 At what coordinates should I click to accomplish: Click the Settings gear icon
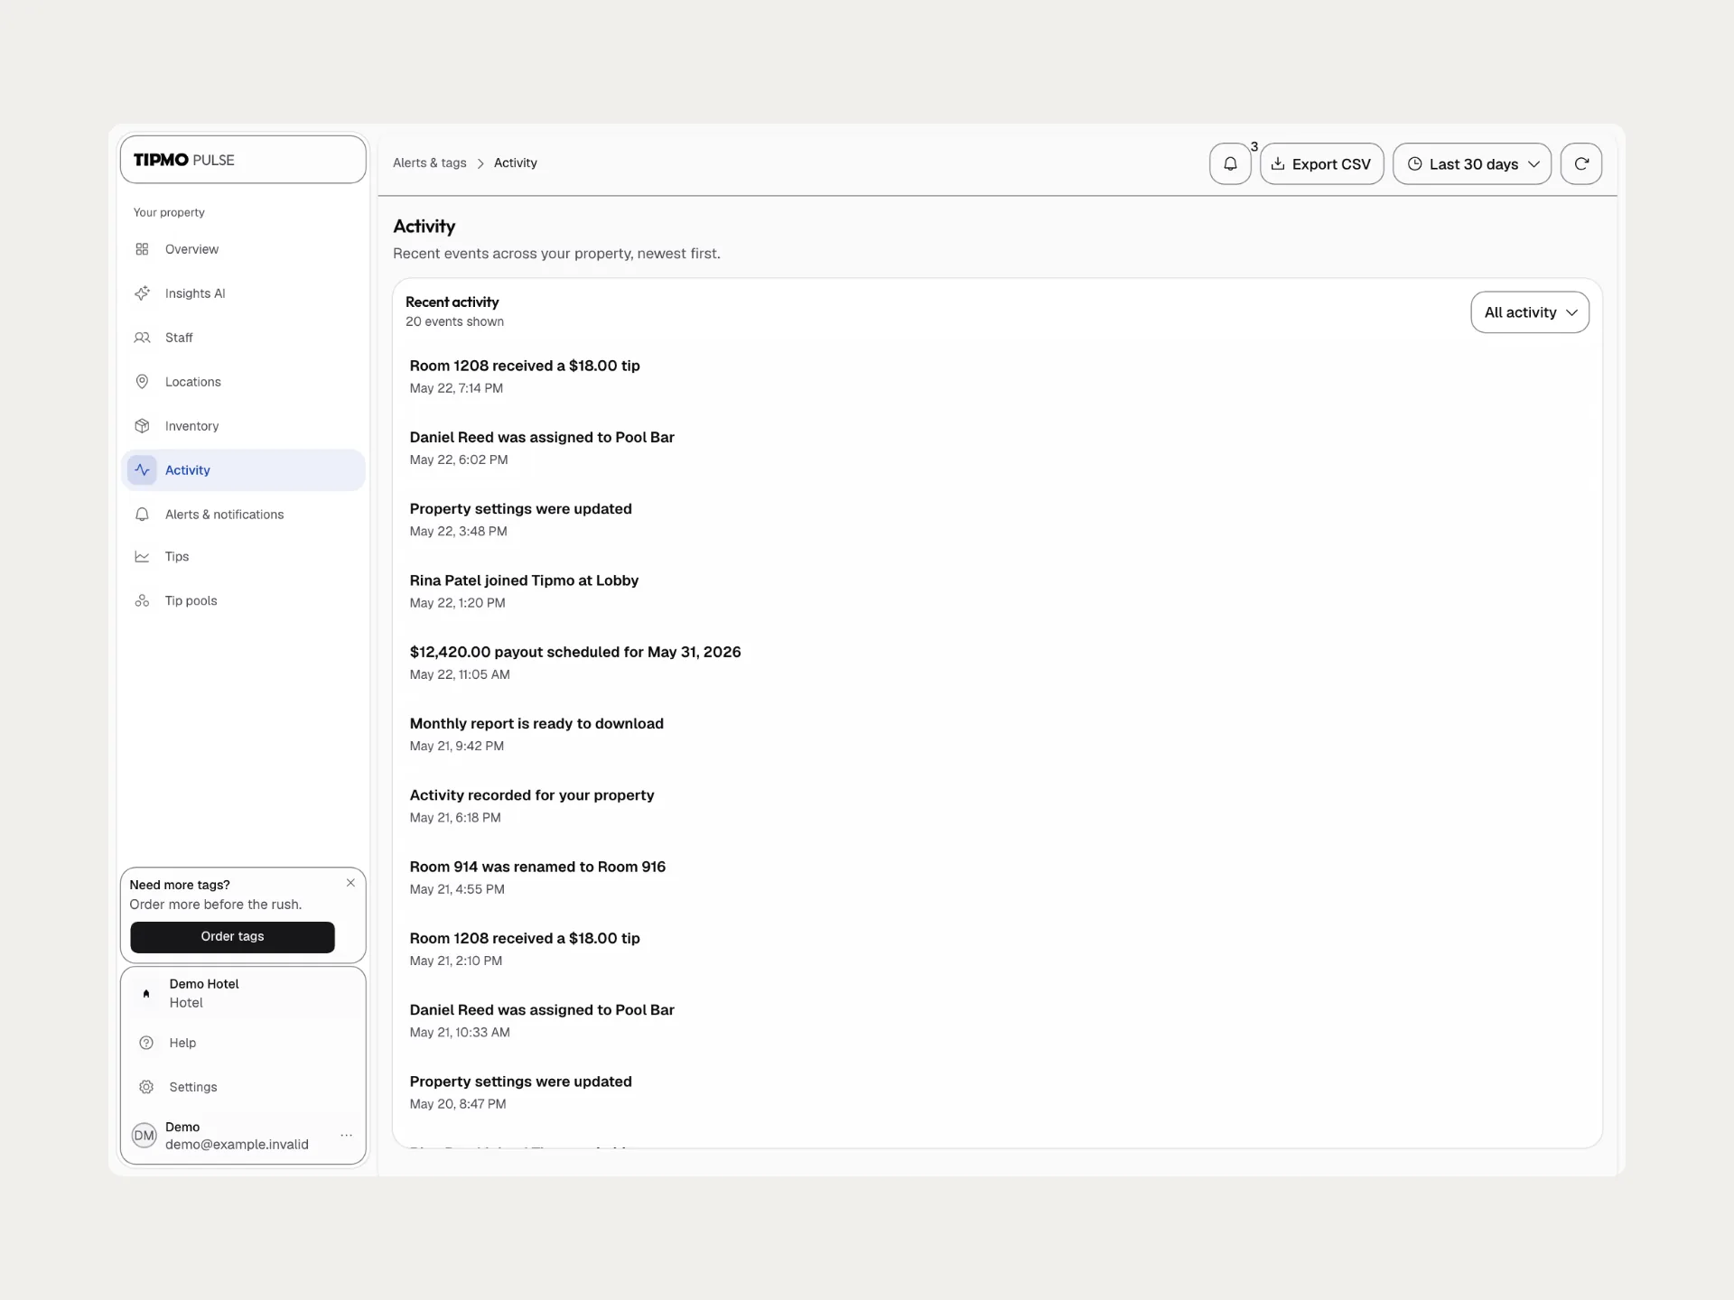pyautogui.click(x=146, y=1087)
